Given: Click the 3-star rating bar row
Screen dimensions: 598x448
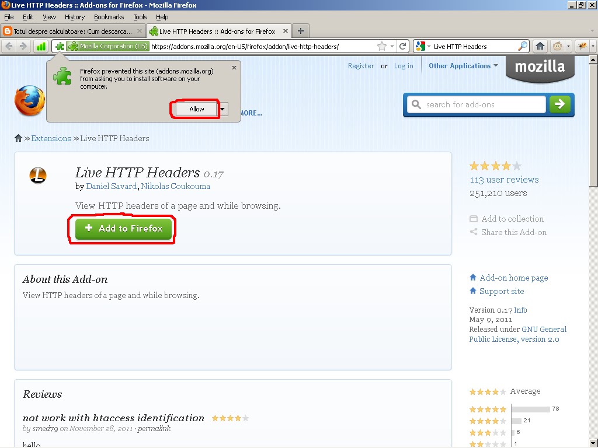Looking at the screenshot, I should 495,432.
